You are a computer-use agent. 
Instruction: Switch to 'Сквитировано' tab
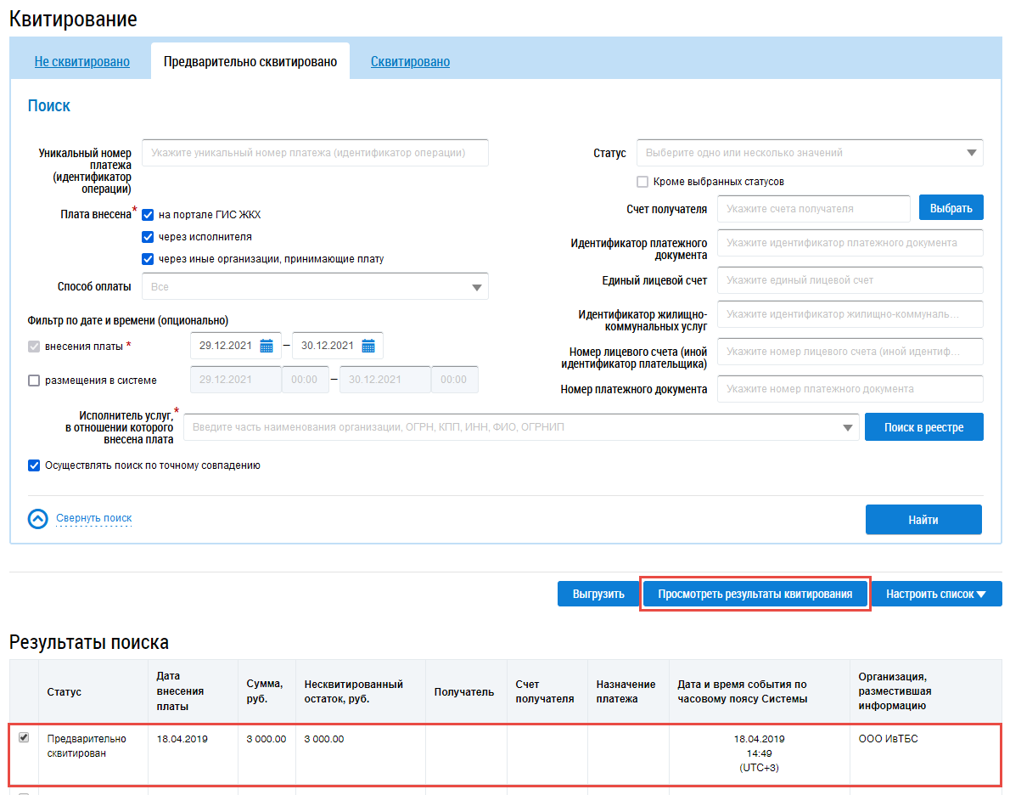(410, 62)
